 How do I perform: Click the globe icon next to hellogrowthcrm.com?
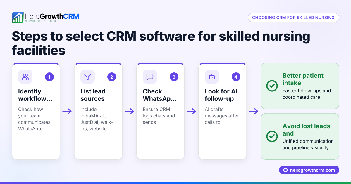point(285,170)
